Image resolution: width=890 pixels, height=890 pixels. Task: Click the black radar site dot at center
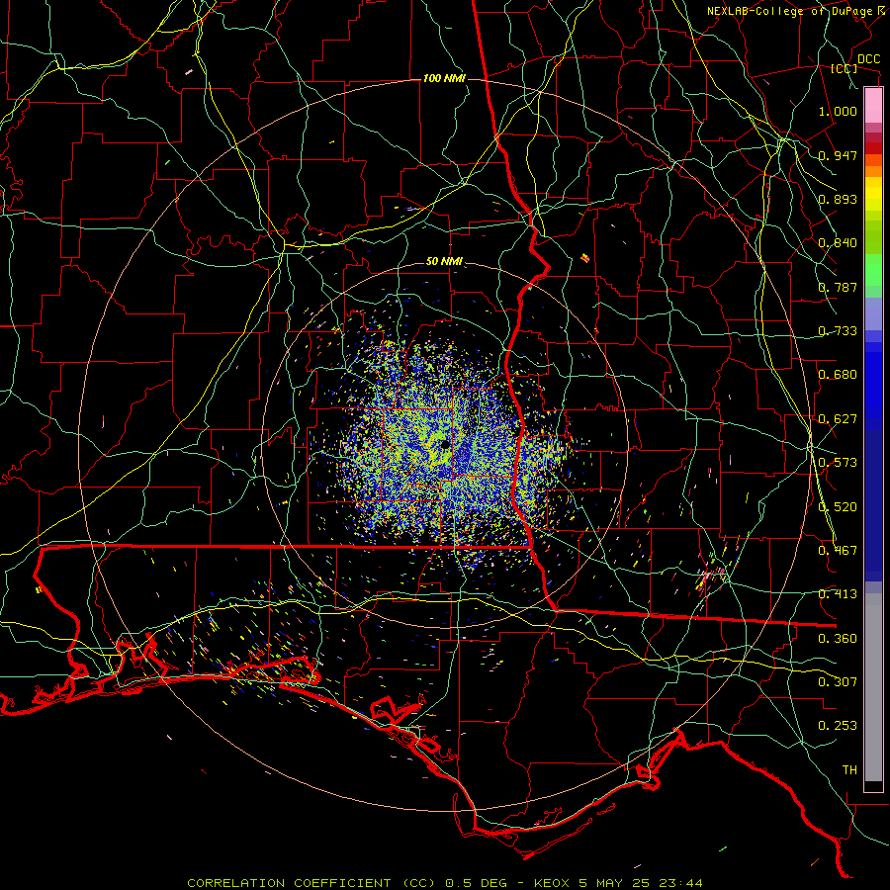[445, 444]
